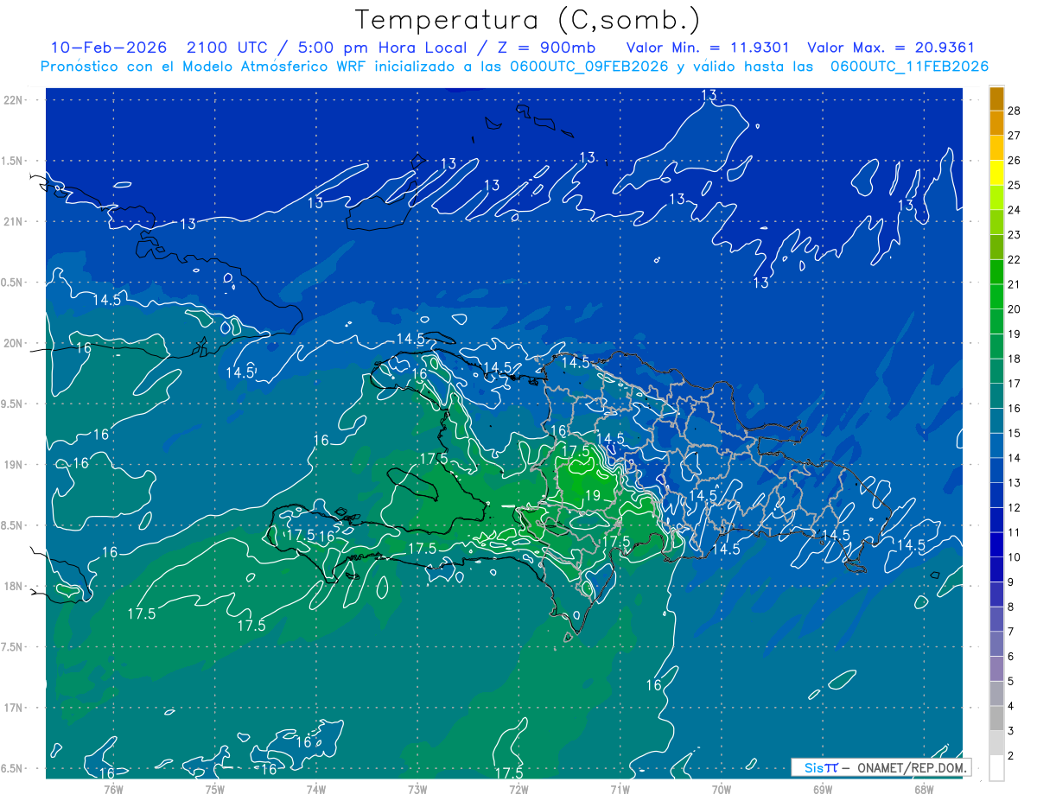Click the white legend swatch below 2
Image resolution: width=1037 pixels, height=801 pixels.
point(996,768)
